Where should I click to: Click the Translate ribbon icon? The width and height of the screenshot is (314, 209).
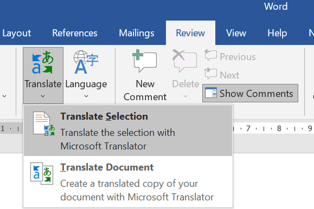(x=43, y=62)
